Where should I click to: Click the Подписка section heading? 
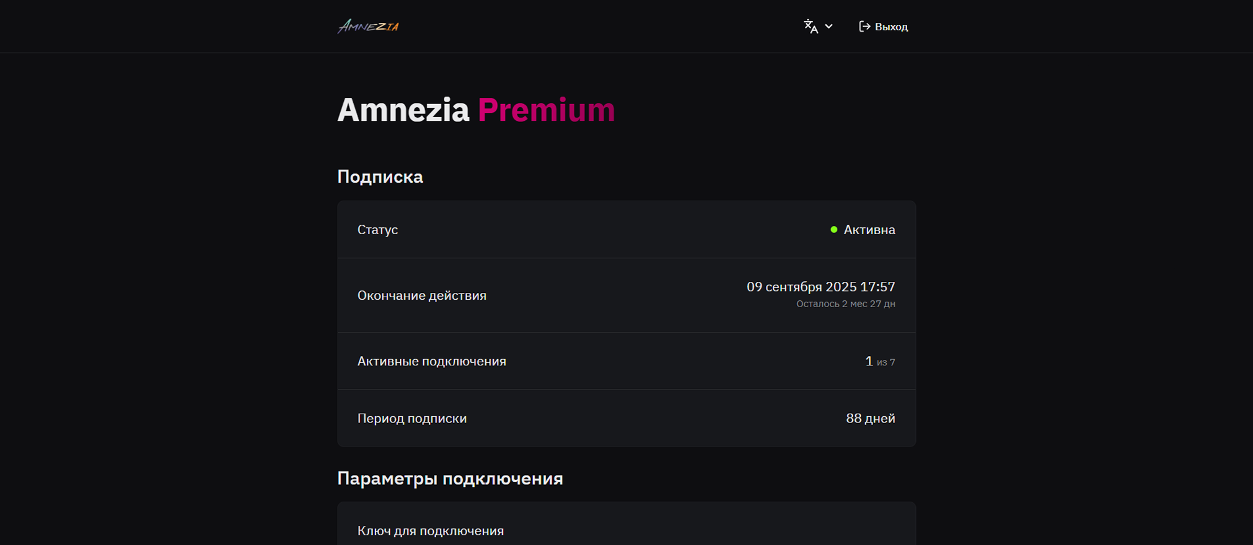point(380,177)
